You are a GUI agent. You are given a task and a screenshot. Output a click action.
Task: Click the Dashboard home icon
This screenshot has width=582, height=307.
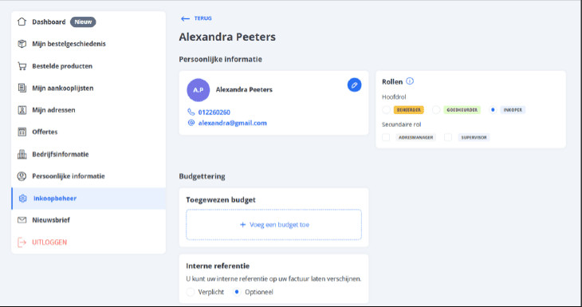coord(22,22)
